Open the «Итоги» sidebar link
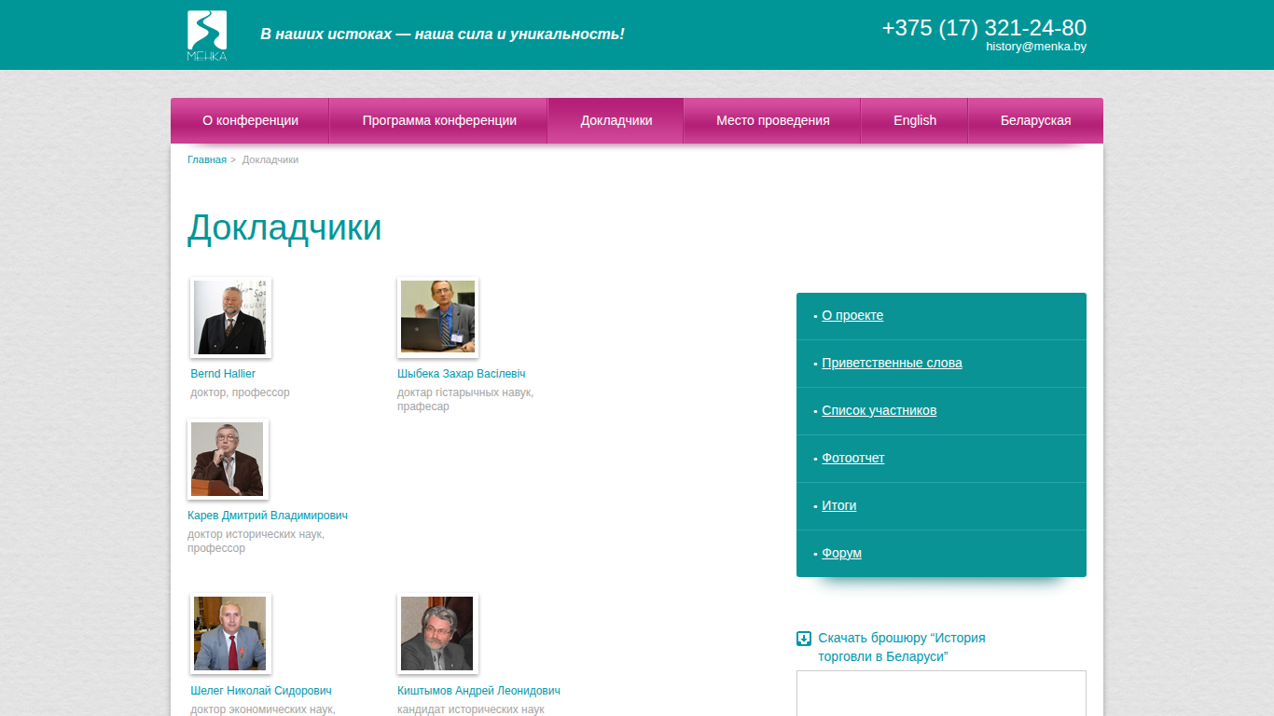Viewport: 1274px width, 716px height. [839, 505]
